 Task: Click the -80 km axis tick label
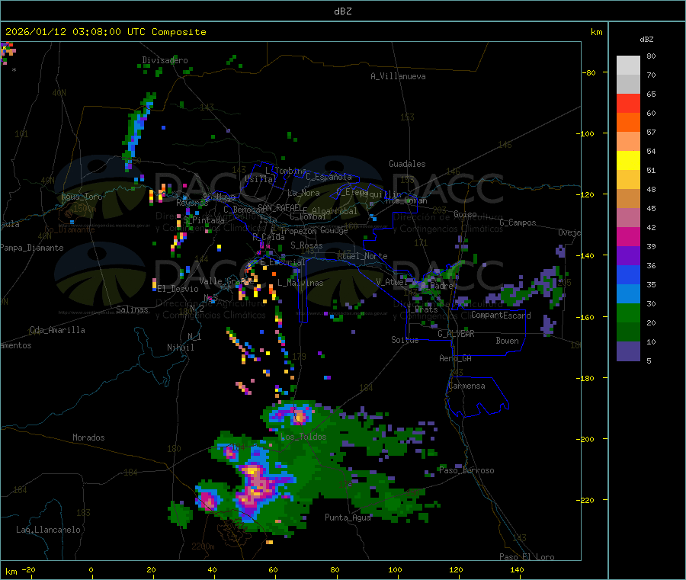[x=588, y=72]
